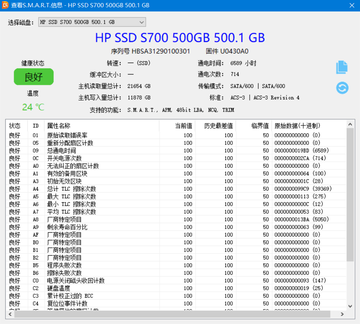Select the 累计校正过的 ECC row
This screenshot has width=360, height=324.
pos(176,296)
